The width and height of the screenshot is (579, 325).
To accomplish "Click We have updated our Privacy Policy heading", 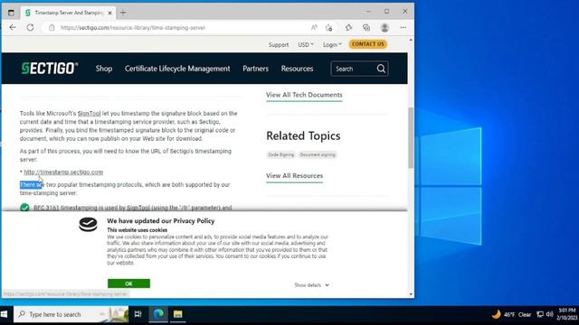I will [161, 221].
